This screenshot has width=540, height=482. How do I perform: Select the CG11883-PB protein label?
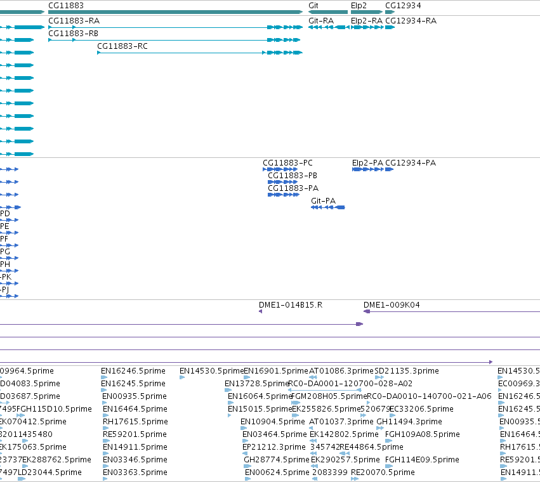coord(293,176)
